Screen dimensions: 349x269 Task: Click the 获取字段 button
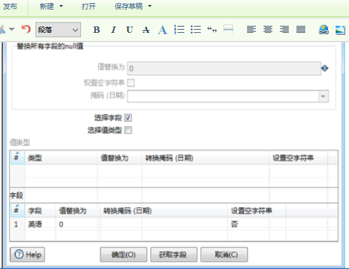[174, 254]
